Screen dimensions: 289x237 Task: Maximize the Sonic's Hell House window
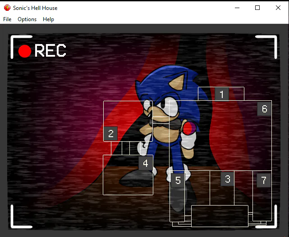257,8
